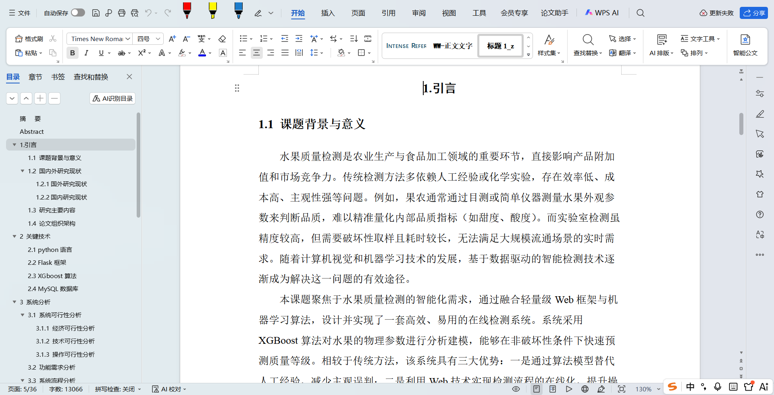Click the web layout globe icon in status bar
Image resolution: width=774 pixels, height=395 pixels.
click(x=585, y=389)
